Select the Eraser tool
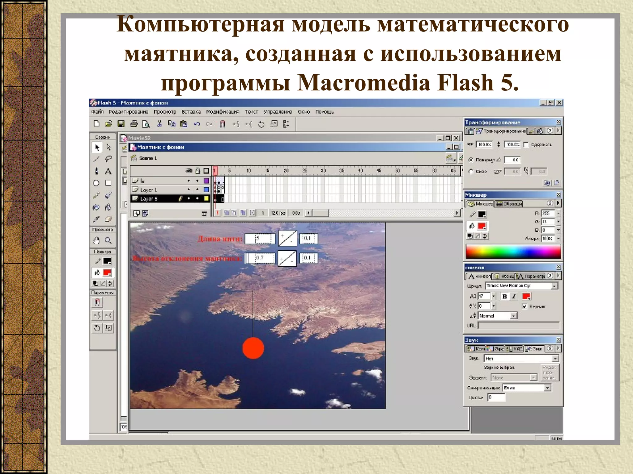Image resolution: width=633 pixels, height=474 pixels. pos(108,219)
